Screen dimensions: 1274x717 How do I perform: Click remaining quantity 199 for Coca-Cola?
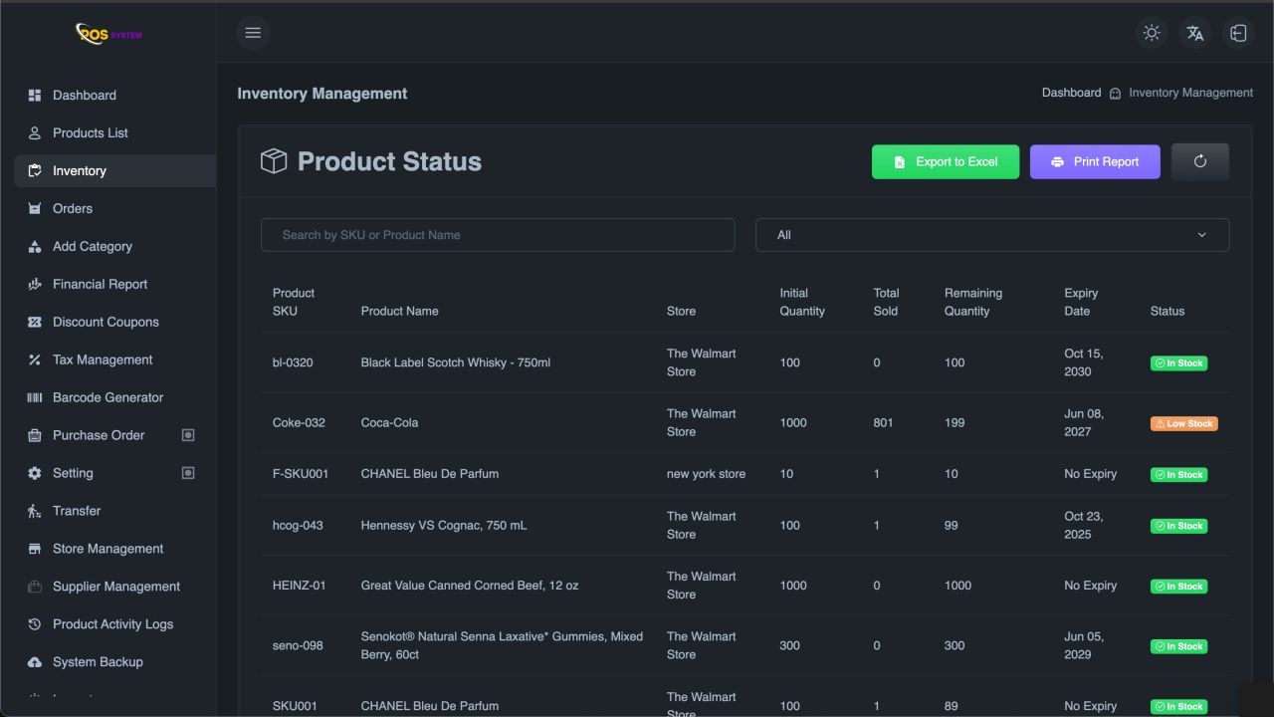955,422
